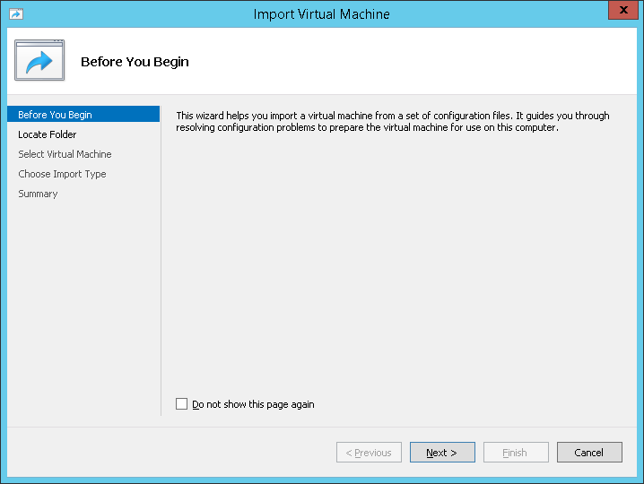Enable the 'Do not show this page again' checkbox
This screenshot has height=484, width=644.
182,404
